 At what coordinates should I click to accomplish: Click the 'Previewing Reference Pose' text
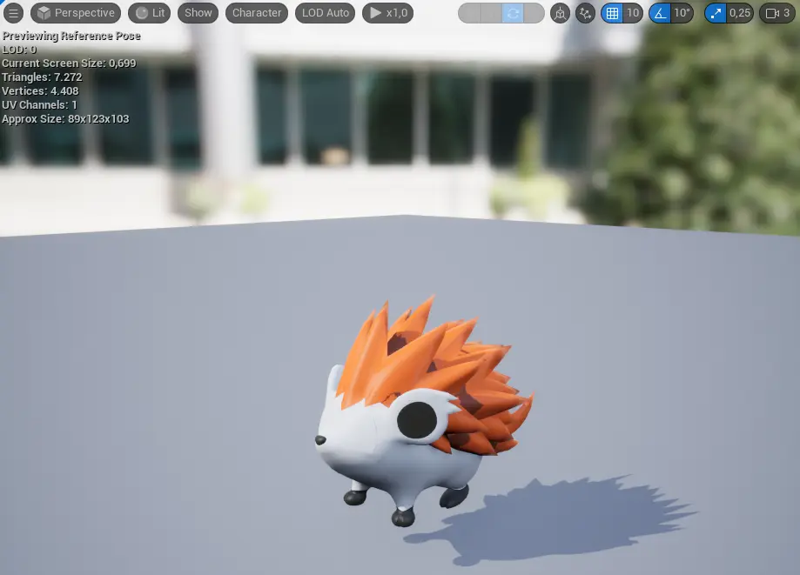coord(71,36)
